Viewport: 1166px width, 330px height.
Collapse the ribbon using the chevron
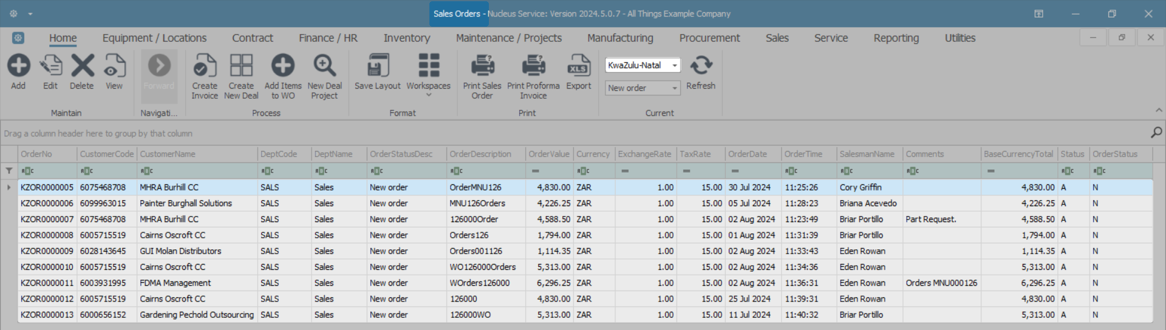pyautogui.click(x=1159, y=110)
